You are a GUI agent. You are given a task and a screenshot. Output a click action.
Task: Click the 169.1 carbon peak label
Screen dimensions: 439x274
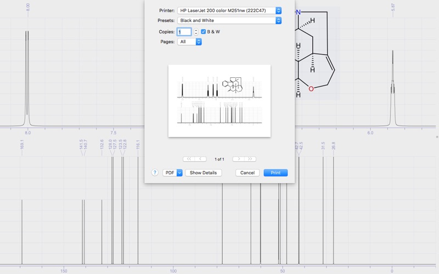(x=22, y=145)
